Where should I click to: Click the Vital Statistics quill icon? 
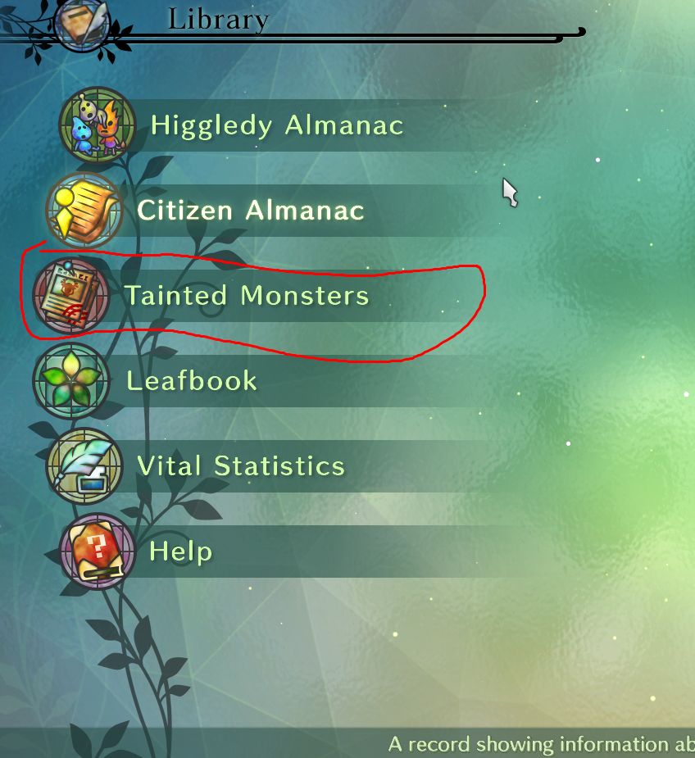click(84, 466)
